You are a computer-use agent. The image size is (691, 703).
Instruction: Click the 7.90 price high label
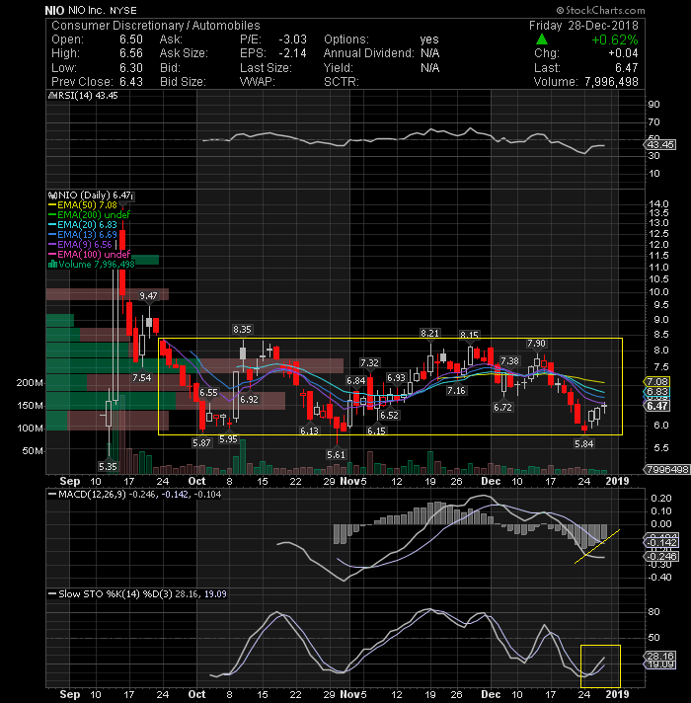[536, 344]
